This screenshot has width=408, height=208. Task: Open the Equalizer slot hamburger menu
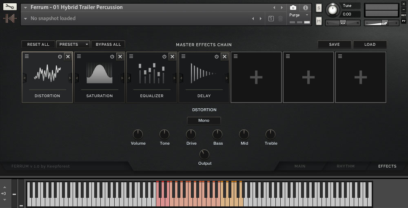click(x=131, y=56)
